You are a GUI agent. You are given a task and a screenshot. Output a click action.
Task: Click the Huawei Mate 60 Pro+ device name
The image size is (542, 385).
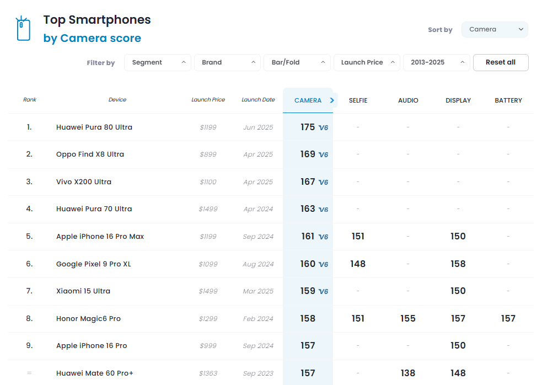point(95,373)
